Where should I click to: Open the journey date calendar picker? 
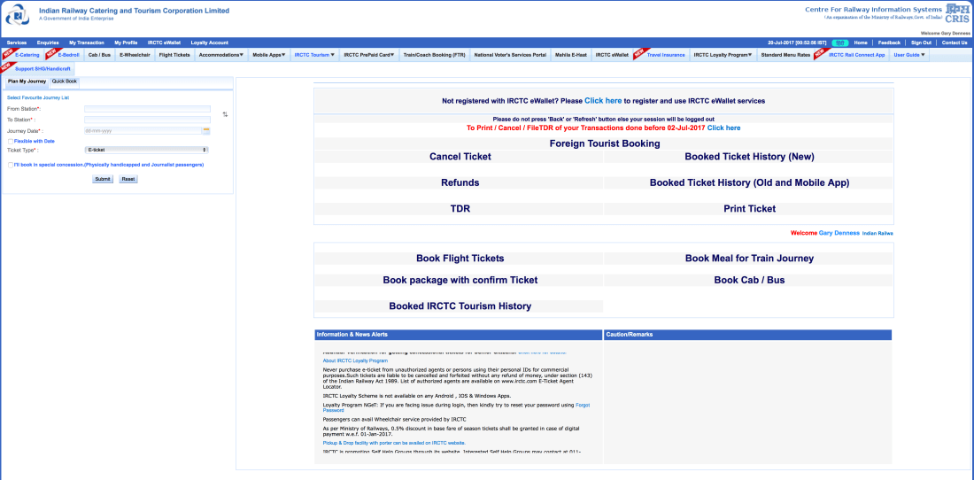coord(206,130)
